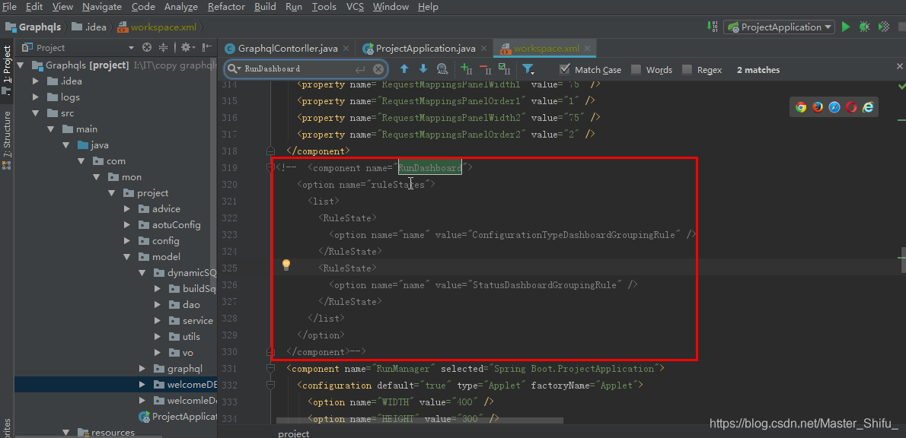Clear the RunDashboard search text
Image resolution: width=906 pixels, height=438 pixels.
pos(378,69)
